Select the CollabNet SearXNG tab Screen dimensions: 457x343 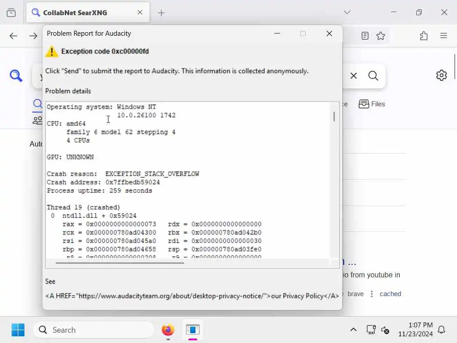pos(88,12)
